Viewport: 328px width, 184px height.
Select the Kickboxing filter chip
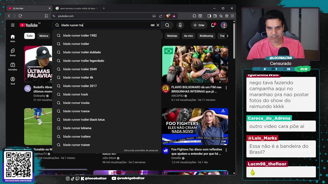pyautogui.click(x=206, y=36)
